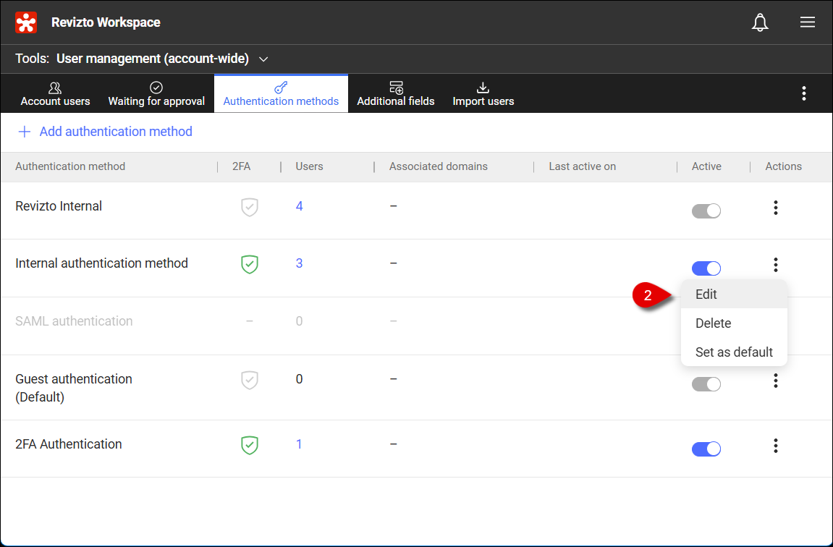Click the 2FA shield for Revizto Internal

coord(249,207)
